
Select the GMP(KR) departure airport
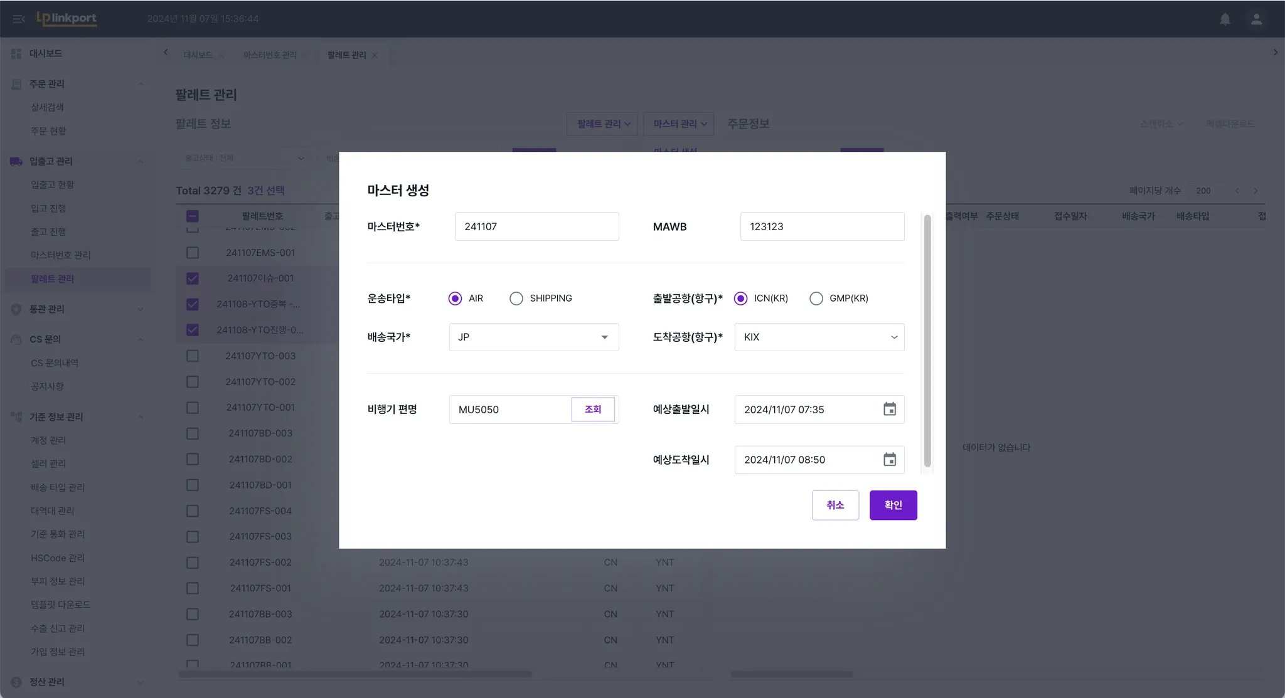point(816,299)
